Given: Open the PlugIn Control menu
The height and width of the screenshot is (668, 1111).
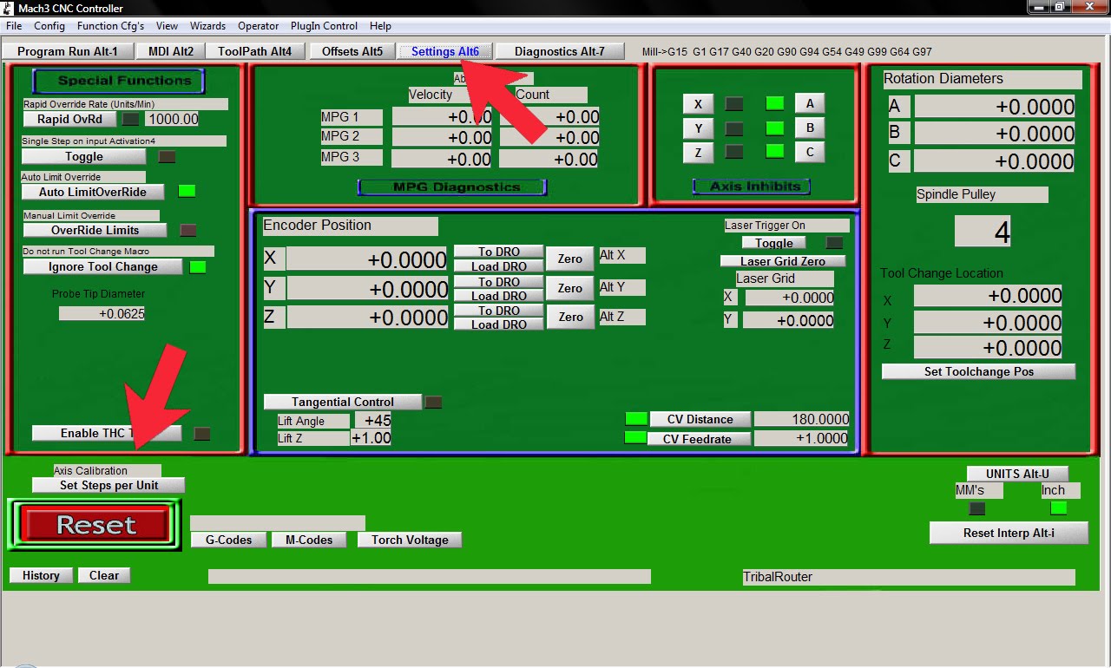Looking at the screenshot, I should coord(323,26).
